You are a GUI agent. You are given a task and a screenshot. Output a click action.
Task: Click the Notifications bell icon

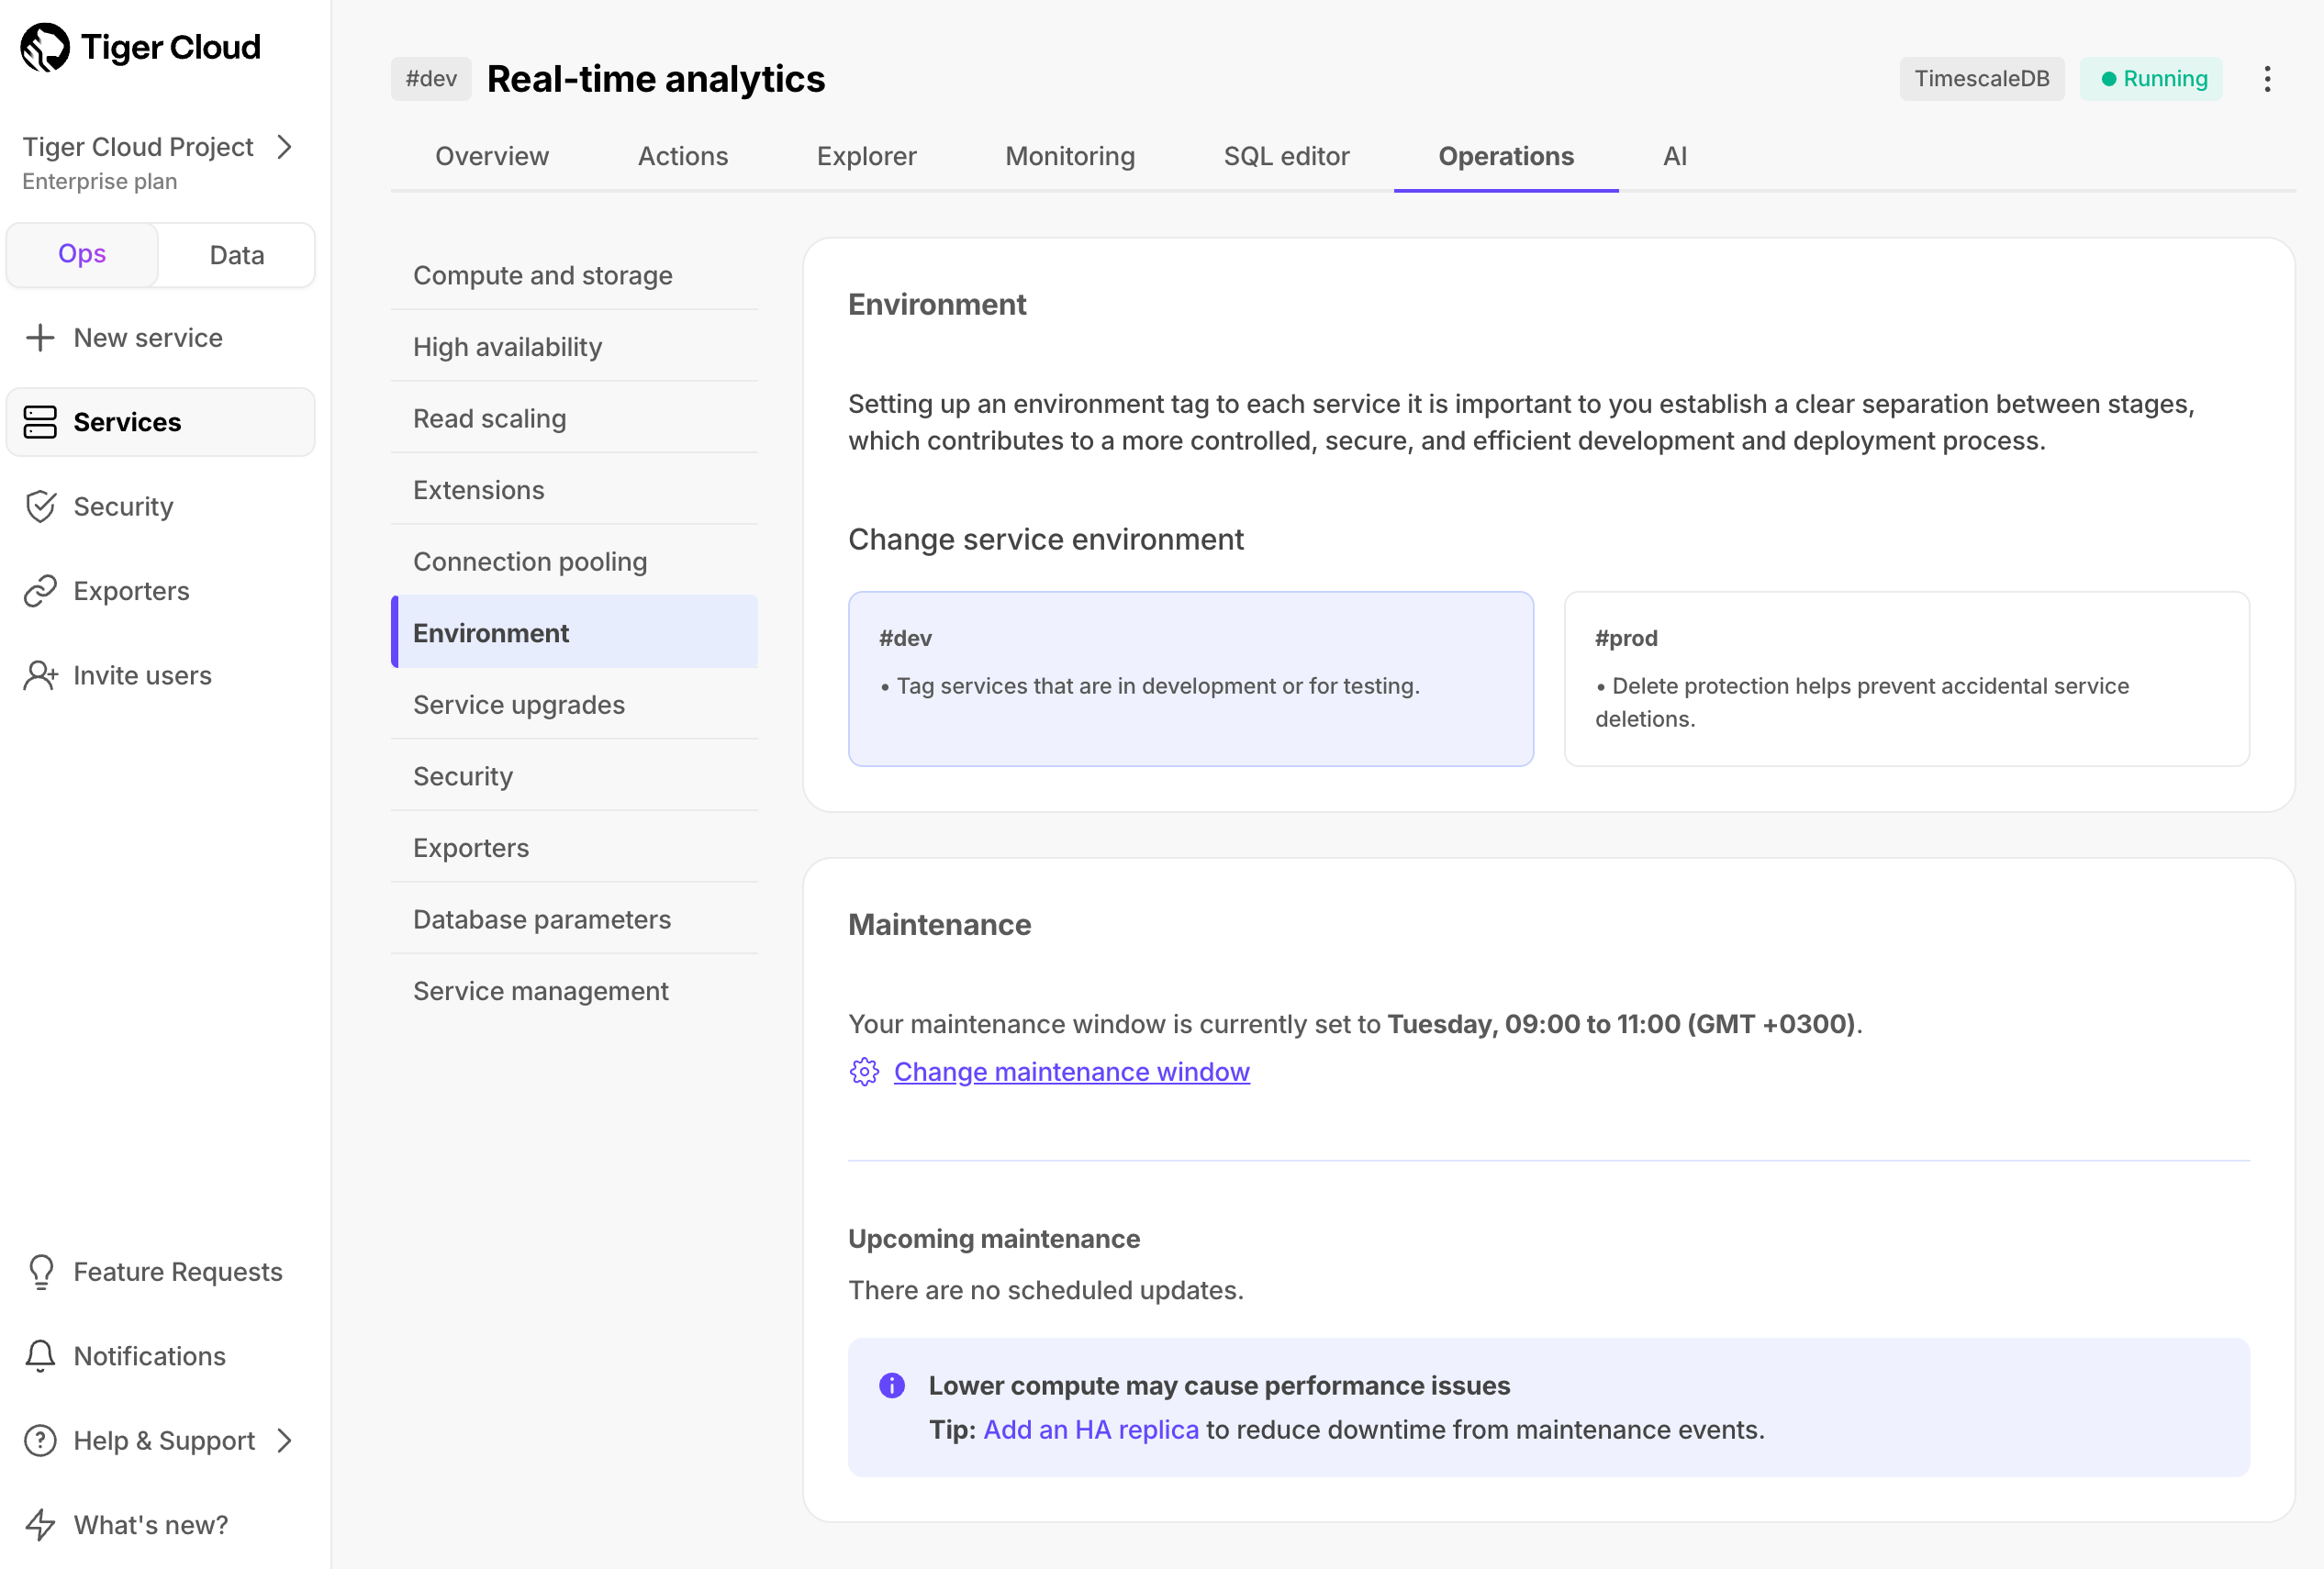point(40,1356)
